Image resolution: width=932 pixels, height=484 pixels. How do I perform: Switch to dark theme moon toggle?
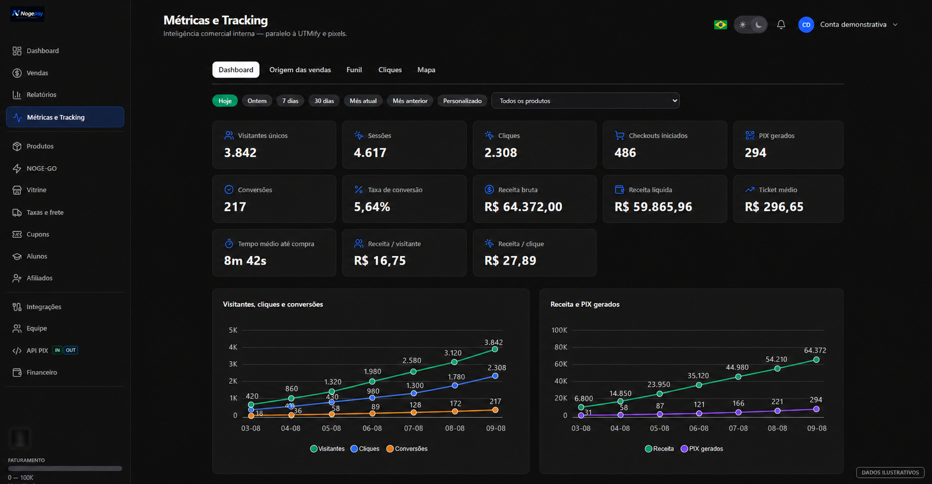tap(758, 25)
